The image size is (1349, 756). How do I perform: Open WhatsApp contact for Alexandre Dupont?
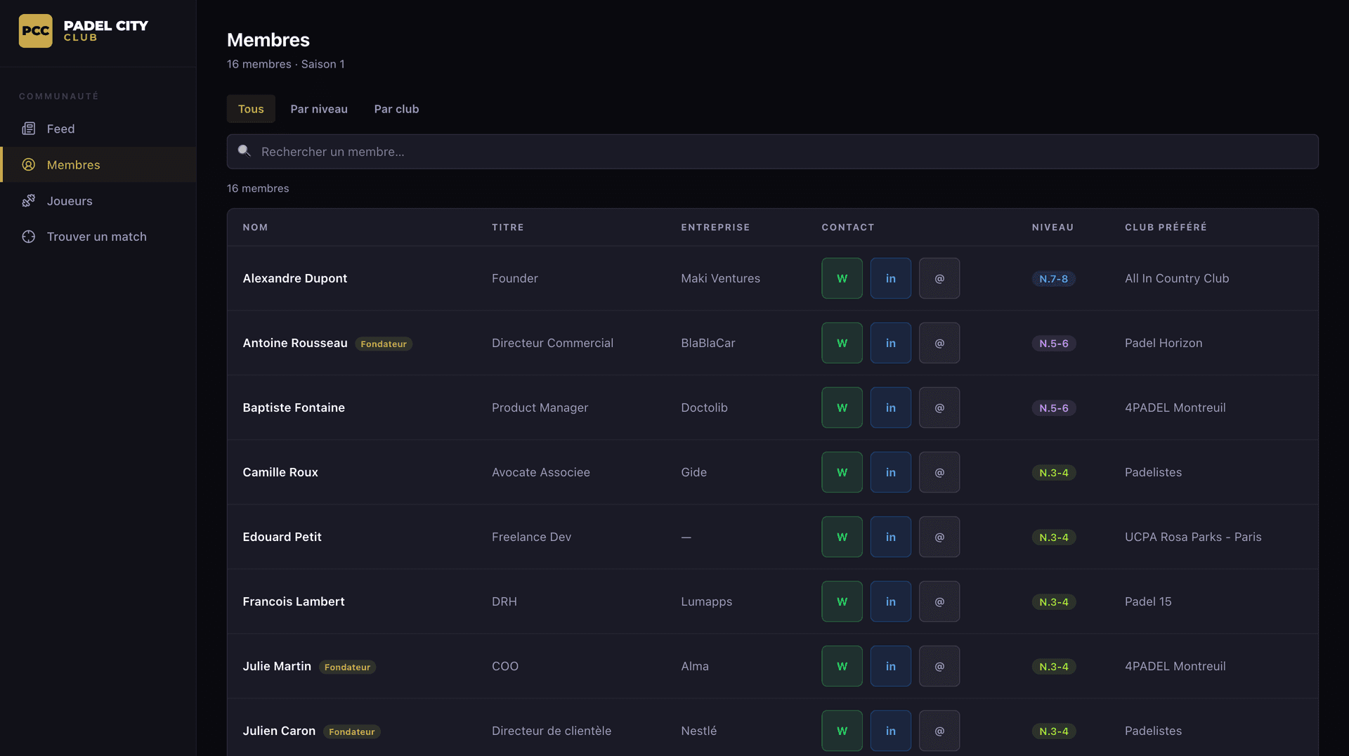[x=842, y=278]
